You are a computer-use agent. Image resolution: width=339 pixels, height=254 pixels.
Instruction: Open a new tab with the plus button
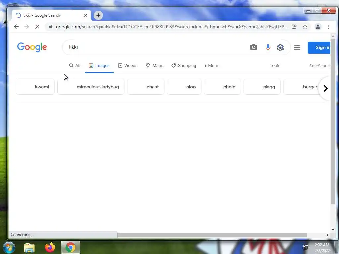point(98,15)
